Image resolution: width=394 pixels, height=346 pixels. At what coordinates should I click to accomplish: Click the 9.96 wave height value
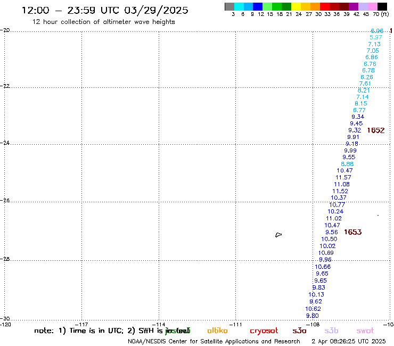pos(325,260)
